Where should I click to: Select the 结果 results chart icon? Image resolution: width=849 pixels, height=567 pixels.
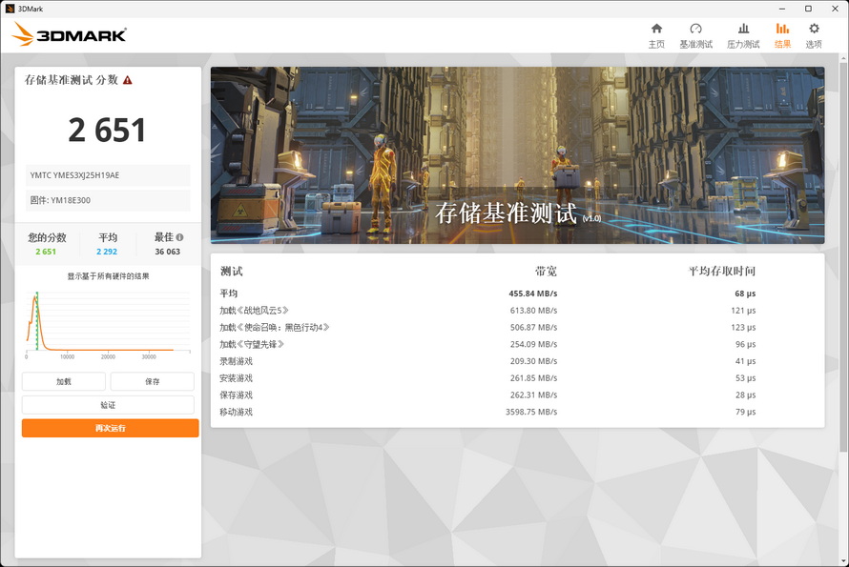pos(782,29)
